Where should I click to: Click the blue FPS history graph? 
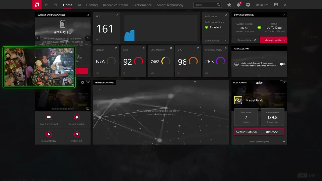129,36
